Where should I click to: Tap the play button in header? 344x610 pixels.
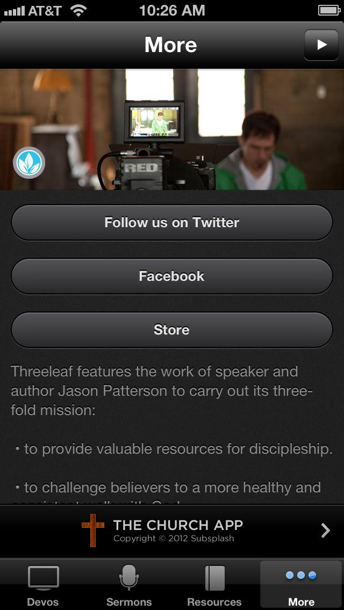321,45
